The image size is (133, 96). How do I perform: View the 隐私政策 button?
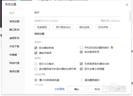pyautogui.click(x=84, y=27)
